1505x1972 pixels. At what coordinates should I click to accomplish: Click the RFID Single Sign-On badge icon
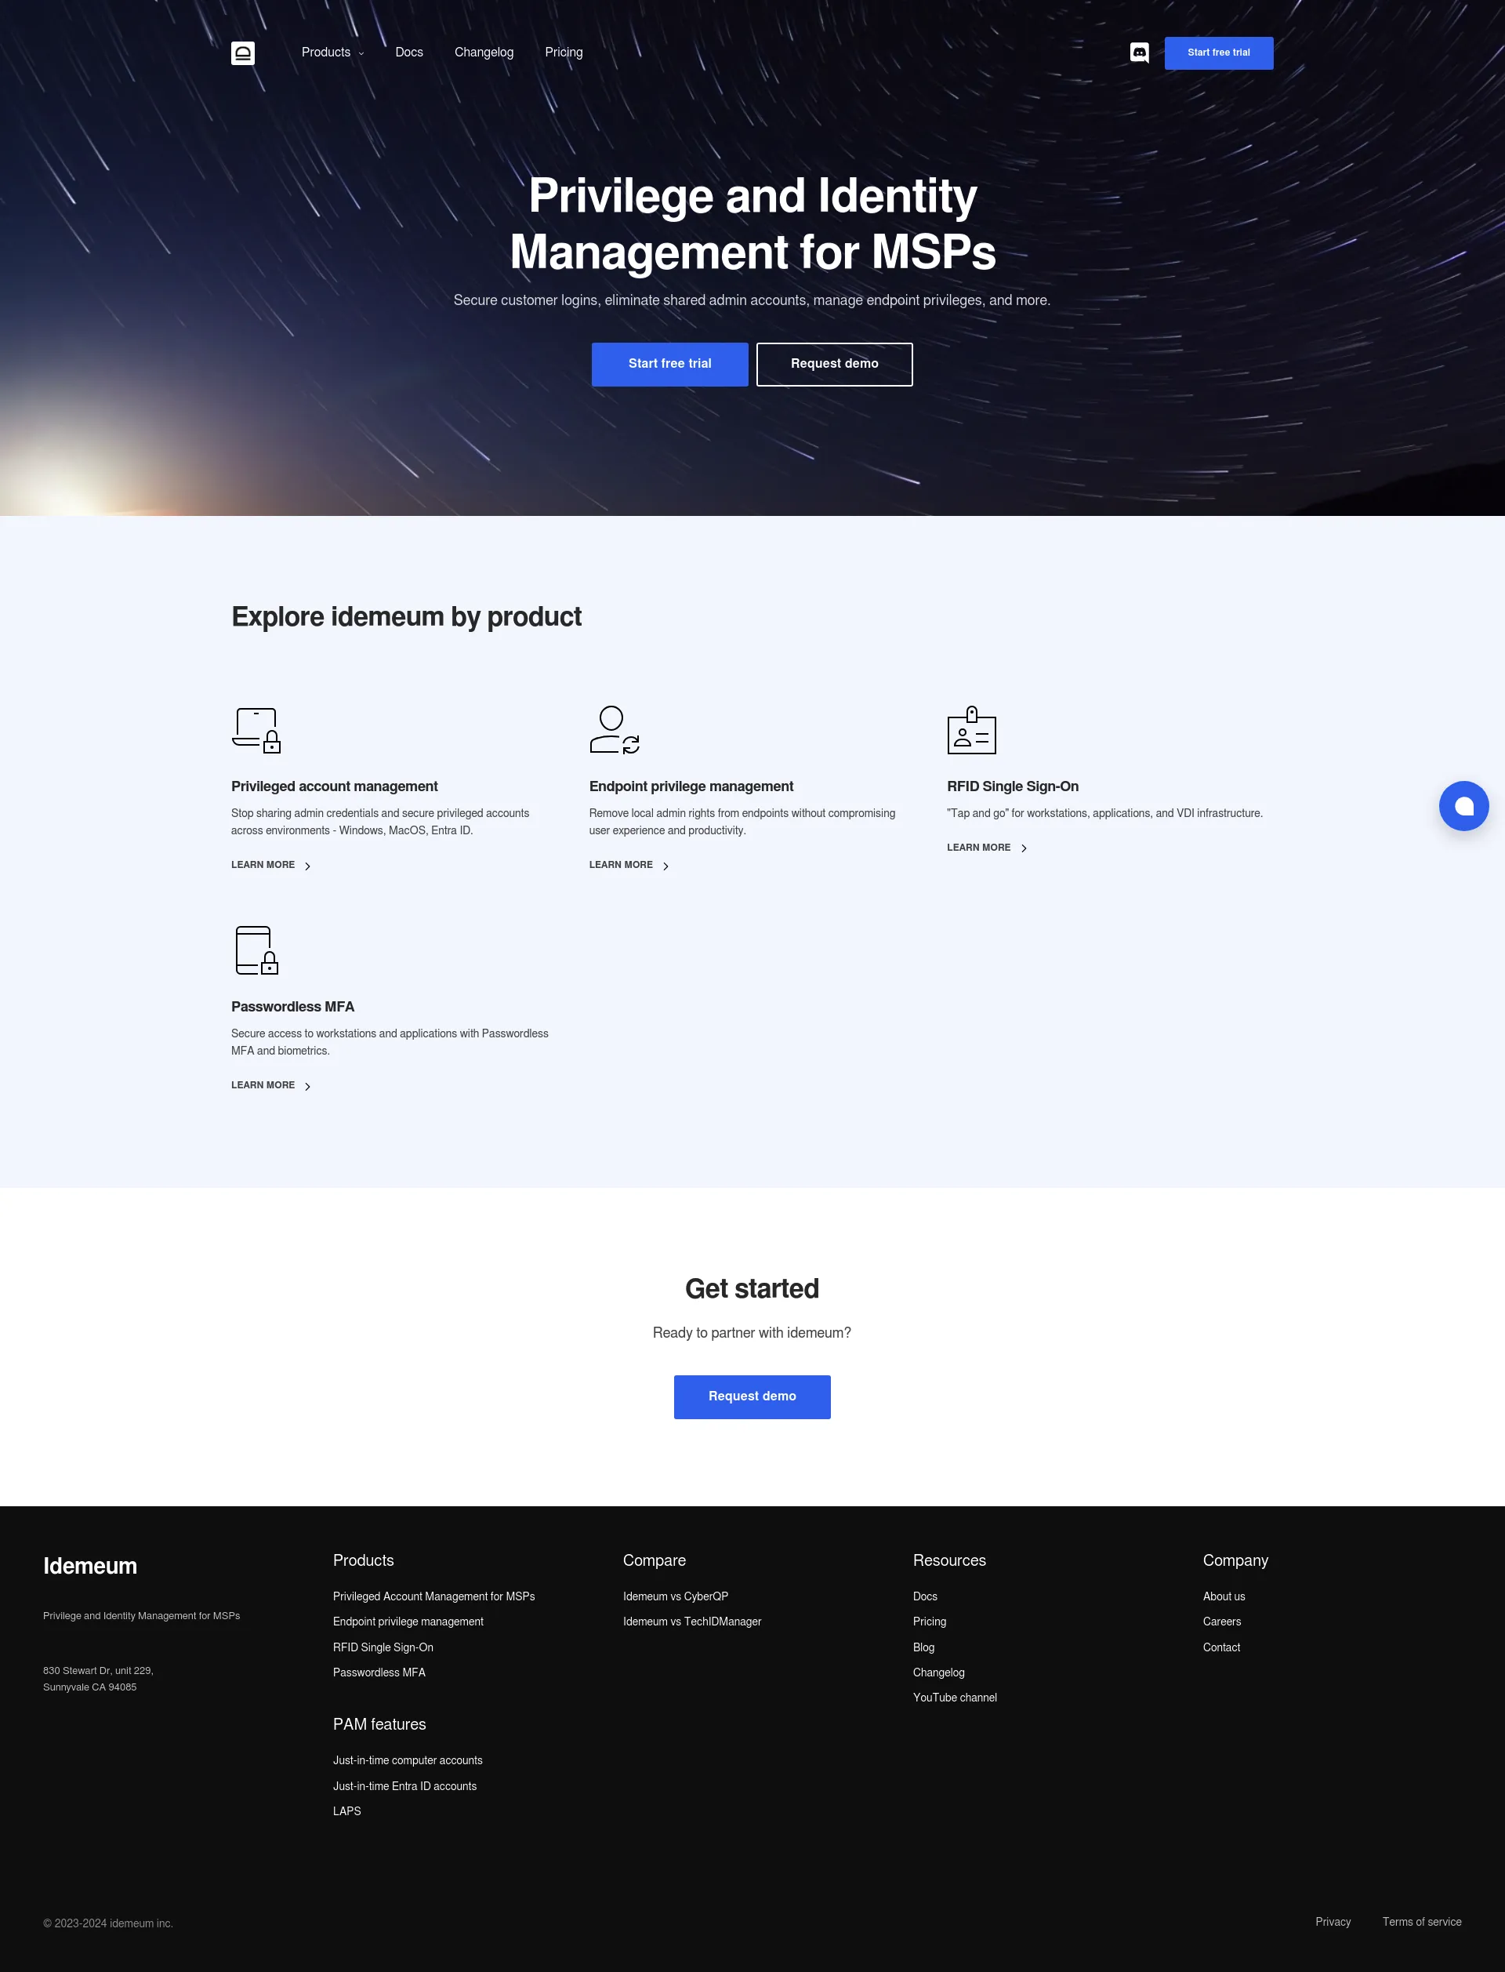(x=972, y=729)
